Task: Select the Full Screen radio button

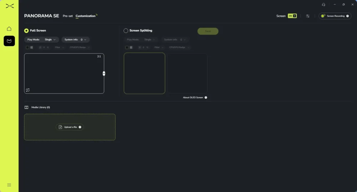Action: click(x=26, y=30)
